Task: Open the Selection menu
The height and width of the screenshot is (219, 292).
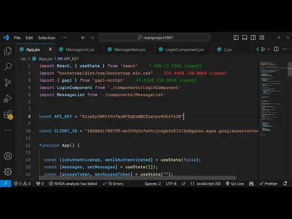Action: [x=47, y=37]
